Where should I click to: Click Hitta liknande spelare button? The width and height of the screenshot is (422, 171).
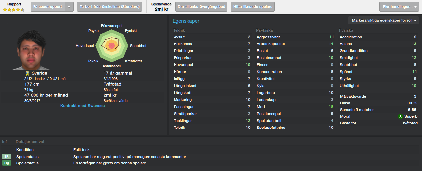click(252, 7)
